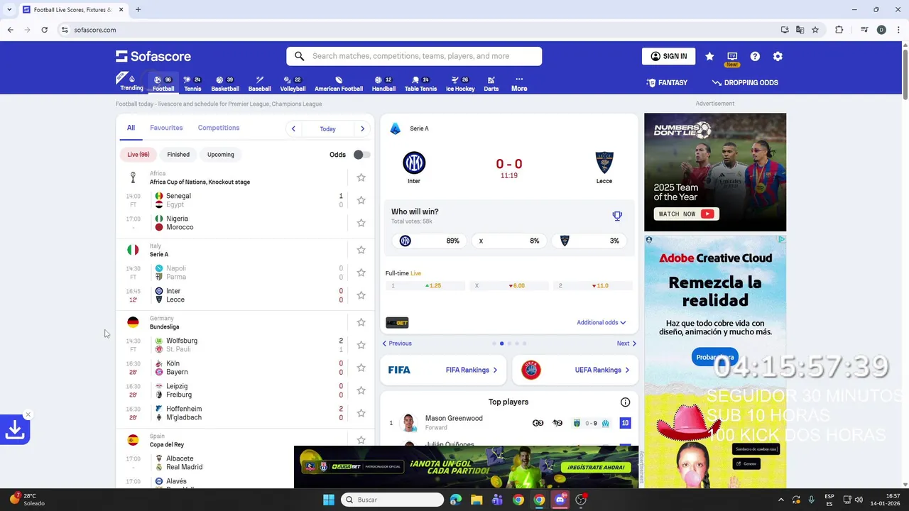Open the Trending sports section
This screenshot has height=511, width=909.
[x=131, y=82]
